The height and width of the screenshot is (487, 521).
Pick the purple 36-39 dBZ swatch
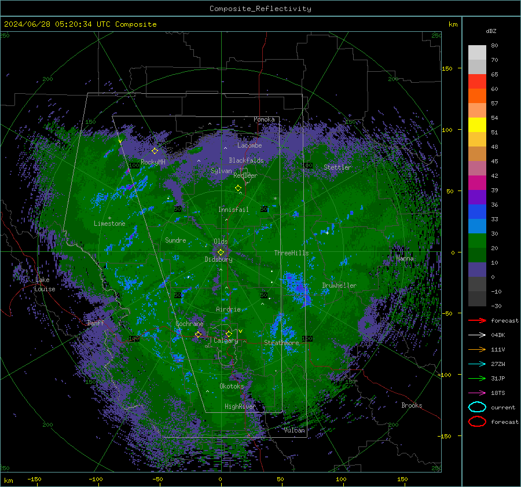click(477, 197)
